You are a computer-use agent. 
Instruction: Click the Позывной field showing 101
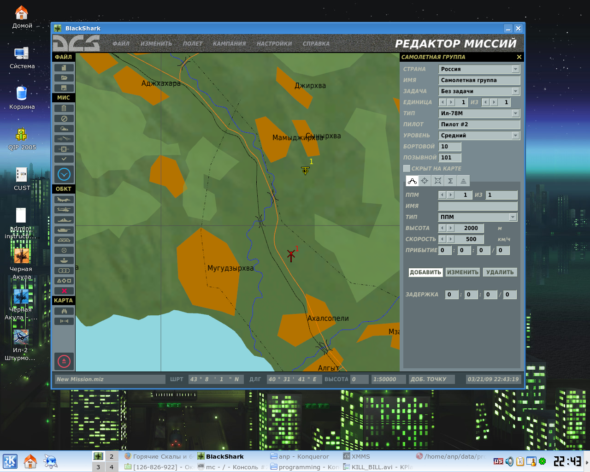tap(450, 158)
